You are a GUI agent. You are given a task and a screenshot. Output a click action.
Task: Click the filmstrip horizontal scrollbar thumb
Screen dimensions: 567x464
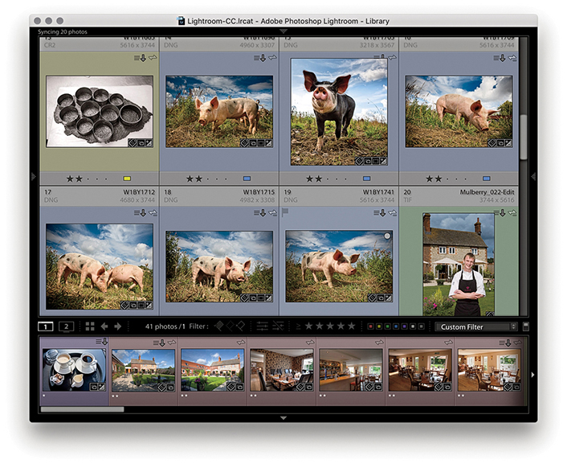83,409
